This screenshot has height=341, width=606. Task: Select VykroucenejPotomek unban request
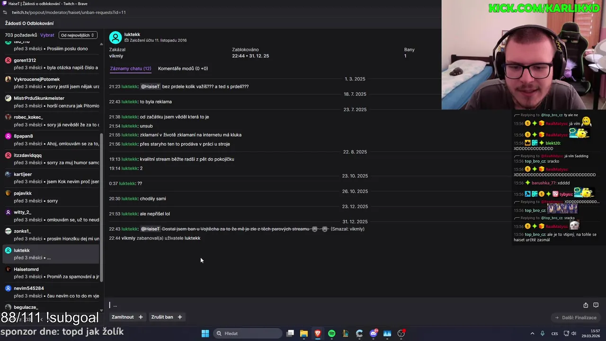tap(51, 83)
